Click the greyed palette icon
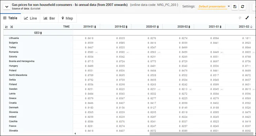Image resolution: width=256 pixels, height=136 pixels. (240, 18)
